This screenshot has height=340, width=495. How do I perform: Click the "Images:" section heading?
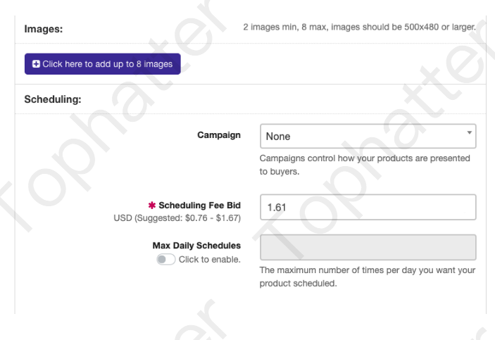point(43,29)
